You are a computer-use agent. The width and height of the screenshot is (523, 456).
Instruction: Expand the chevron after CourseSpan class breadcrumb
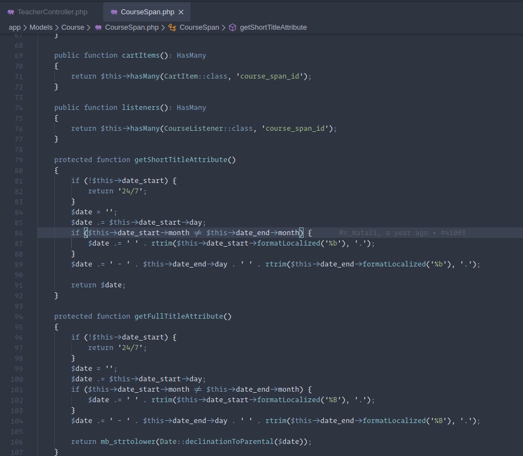click(x=223, y=27)
